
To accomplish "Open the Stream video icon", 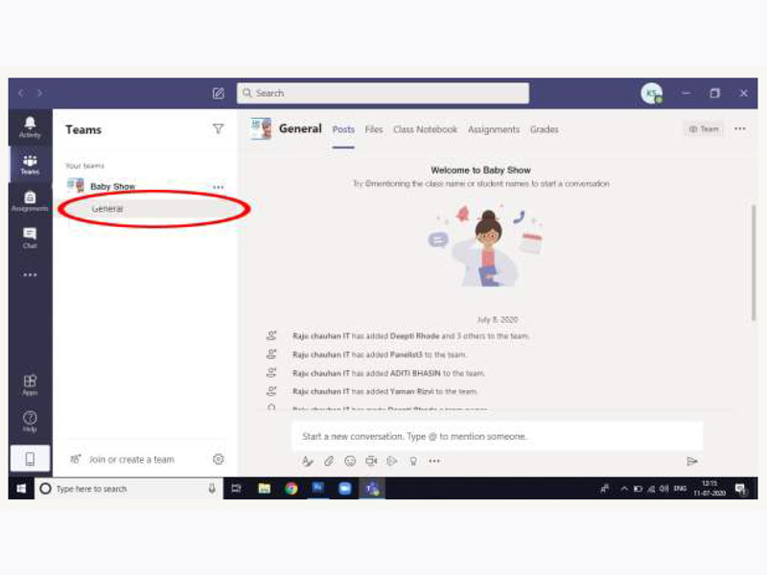I will tap(392, 461).
